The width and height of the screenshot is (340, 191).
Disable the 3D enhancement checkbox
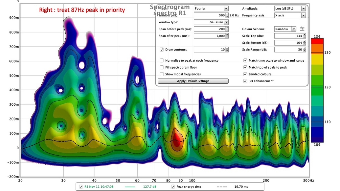click(245, 81)
